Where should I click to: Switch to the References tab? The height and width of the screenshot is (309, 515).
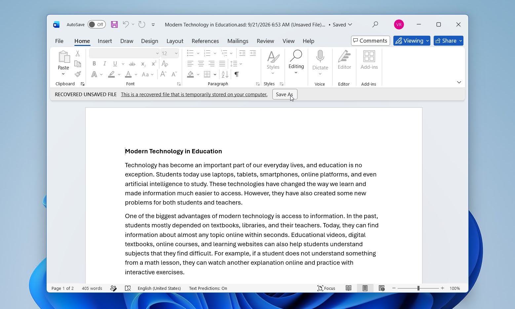[x=205, y=41]
